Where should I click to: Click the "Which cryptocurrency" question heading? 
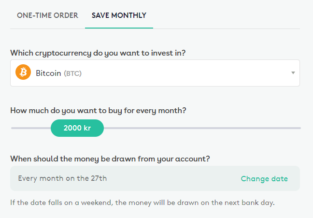click(x=98, y=53)
